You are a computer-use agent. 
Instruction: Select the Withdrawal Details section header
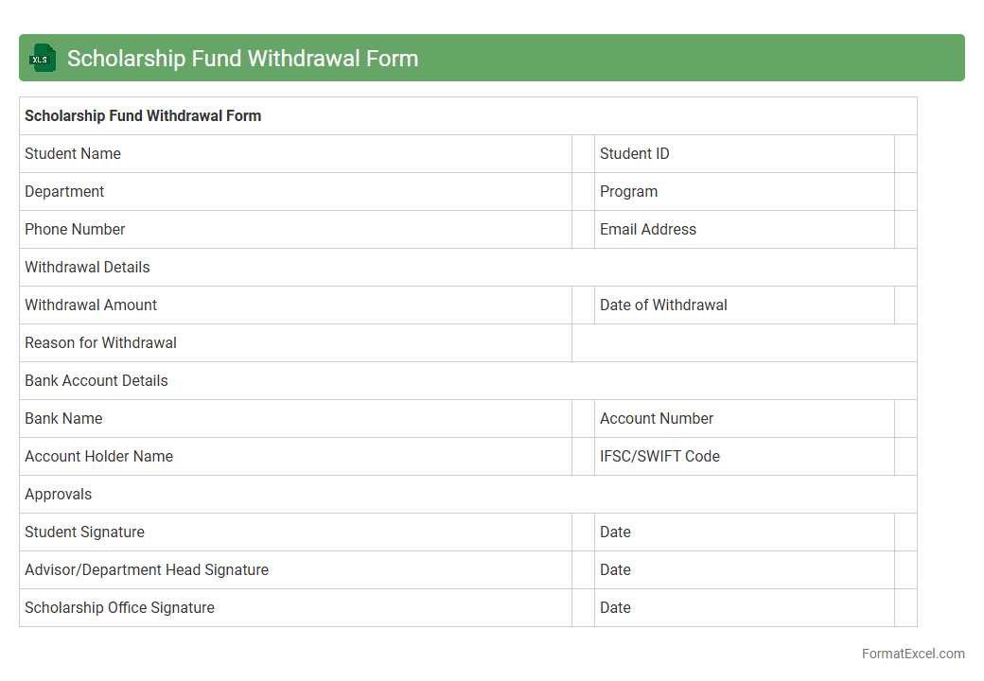(467, 268)
